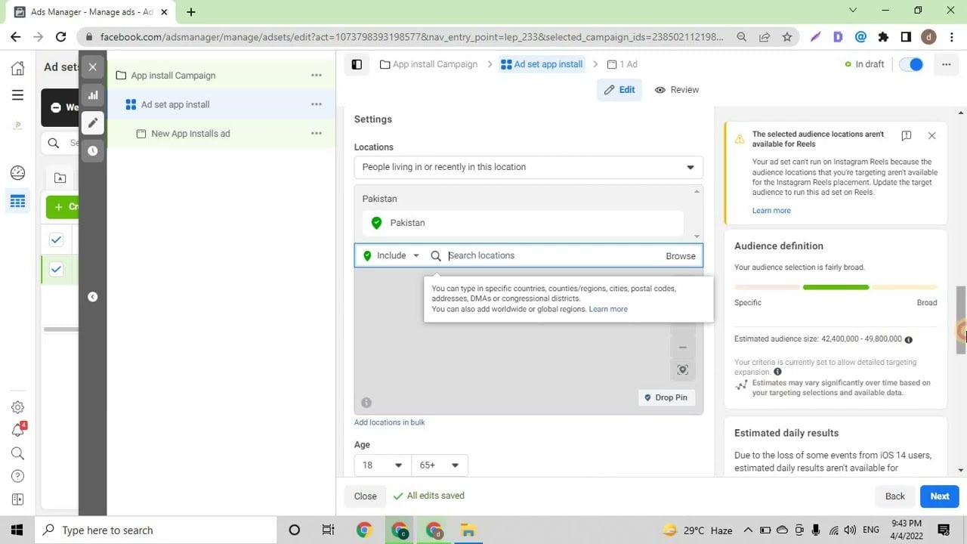This screenshot has width=967, height=544.
Task: Click the pencil edit icon in the side panel
Action: point(93,123)
